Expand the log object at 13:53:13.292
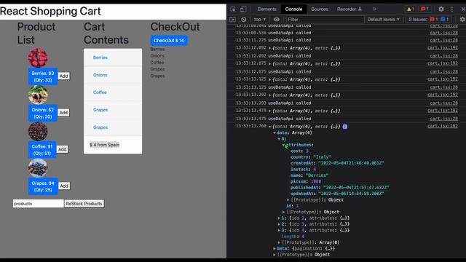 (270, 95)
